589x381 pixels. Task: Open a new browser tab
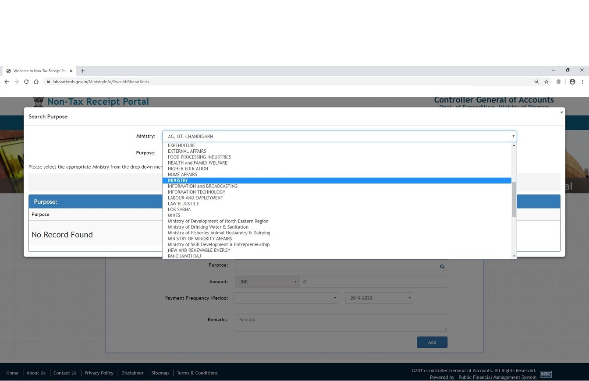pyautogui.click(x=83, y=71)
